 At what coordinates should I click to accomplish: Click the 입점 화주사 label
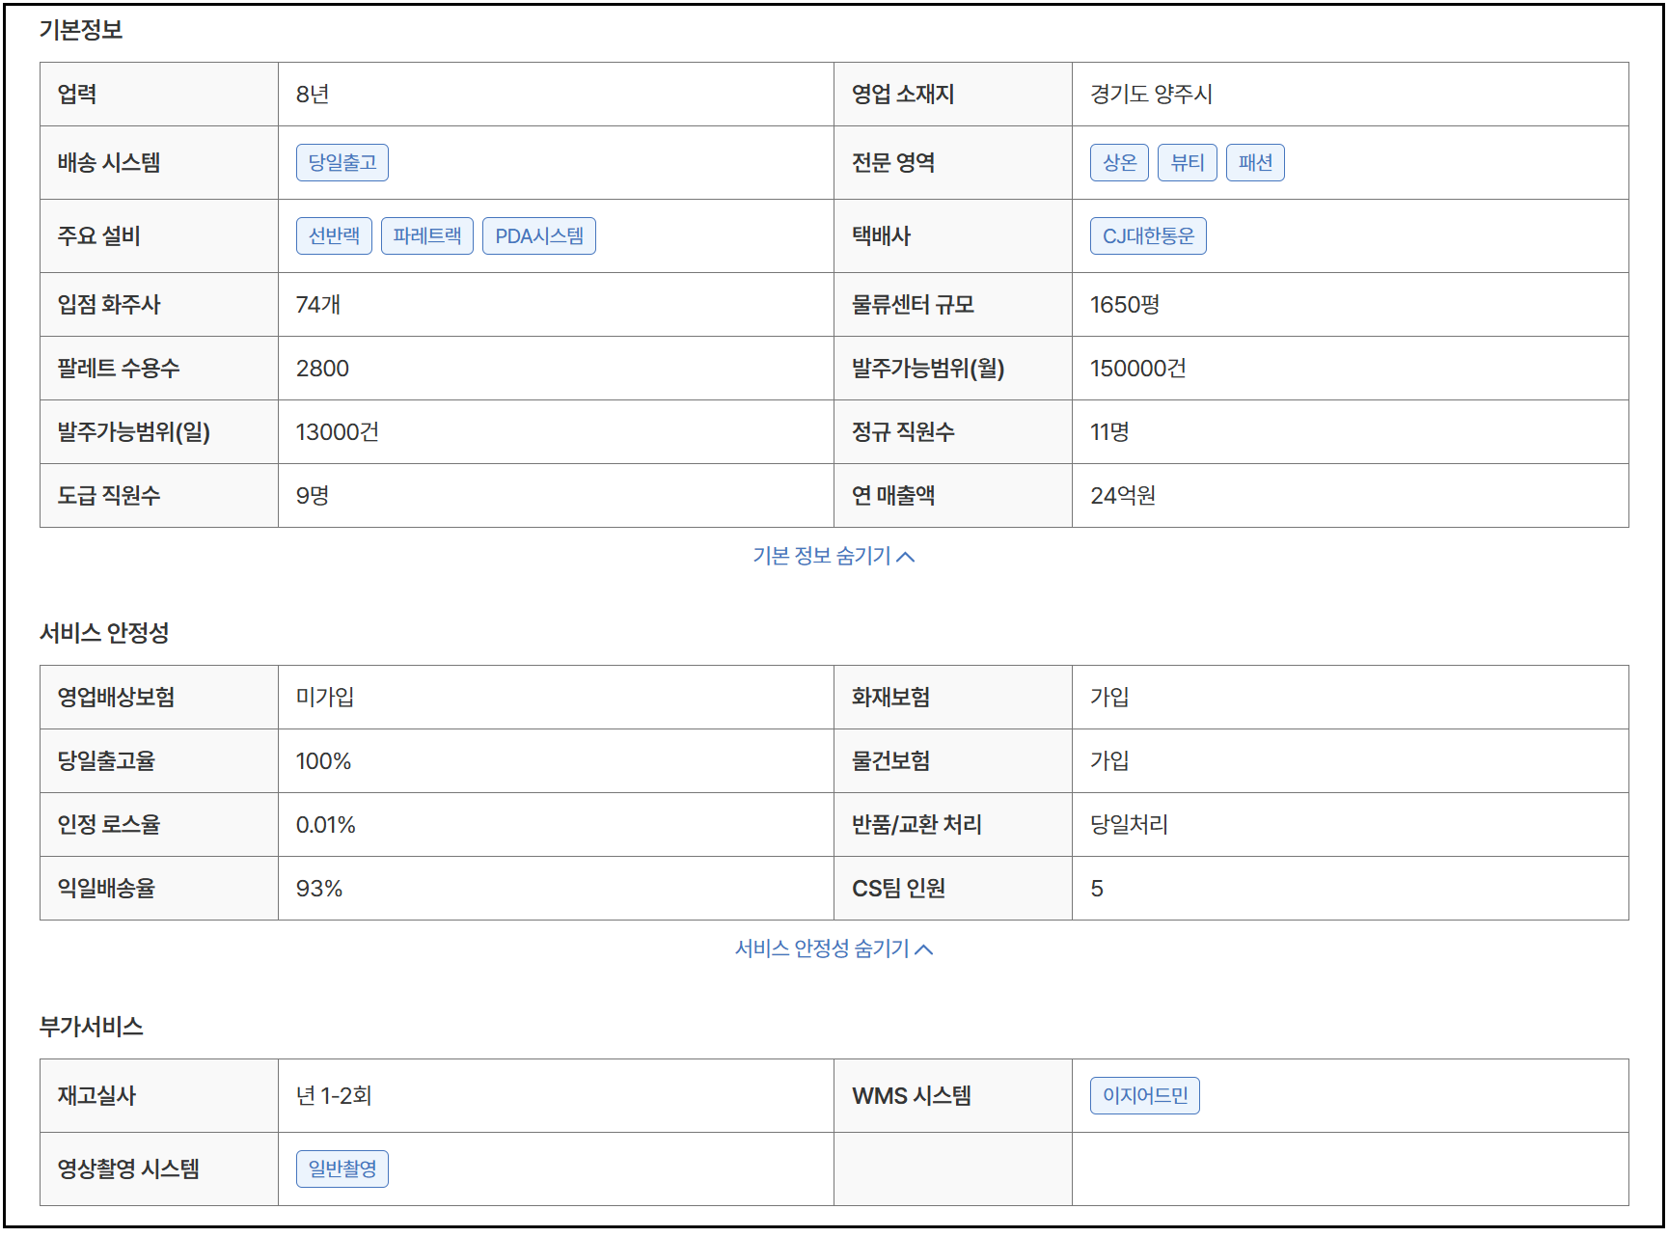pyautogui.click(x=109, y=304)
